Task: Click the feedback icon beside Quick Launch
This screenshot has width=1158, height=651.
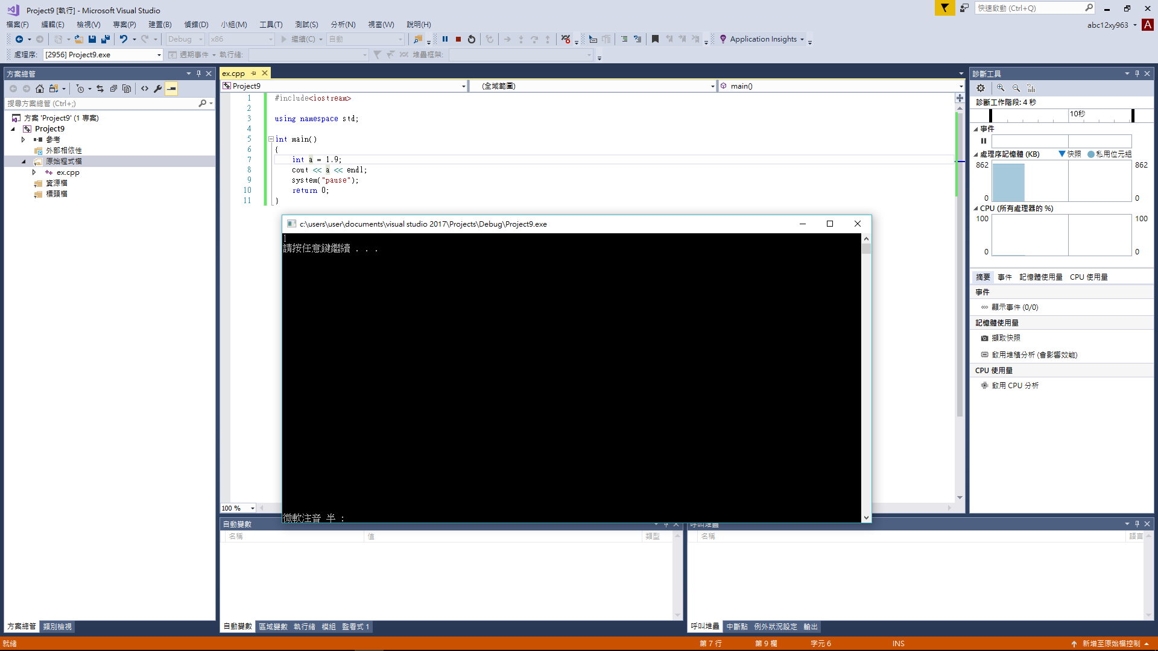Action: pos(964,8)
